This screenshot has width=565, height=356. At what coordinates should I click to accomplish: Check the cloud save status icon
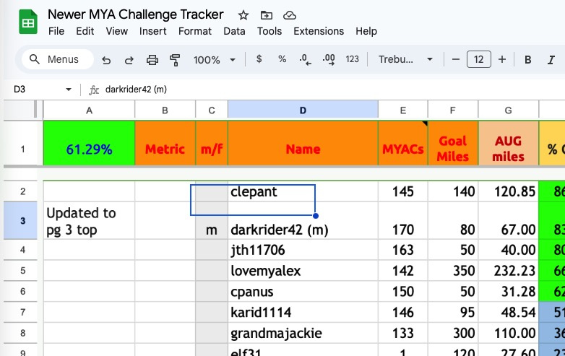289,15
